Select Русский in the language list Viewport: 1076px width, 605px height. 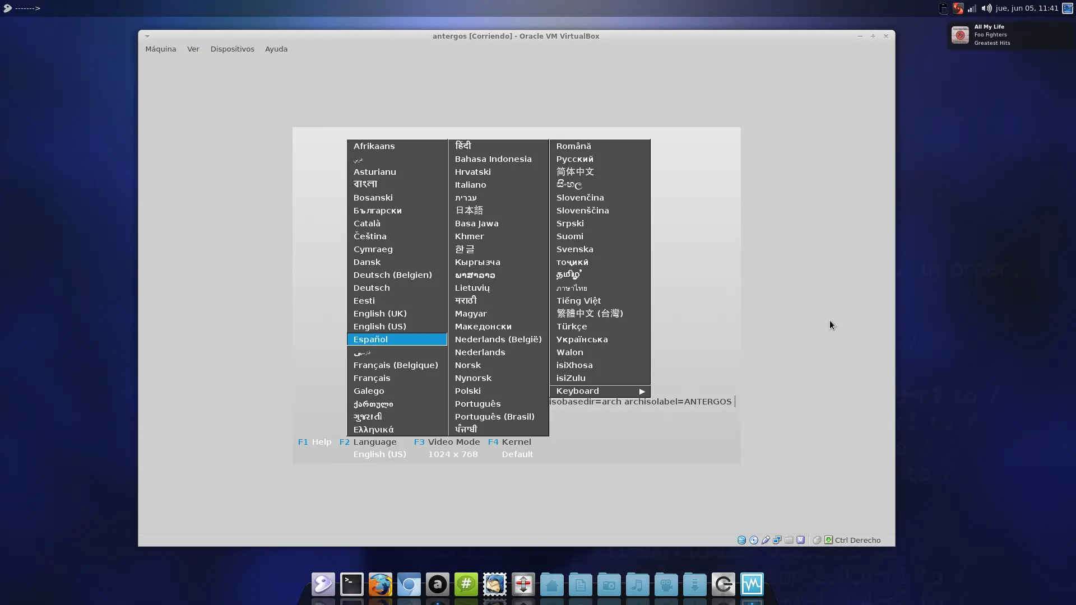[600, 159]
